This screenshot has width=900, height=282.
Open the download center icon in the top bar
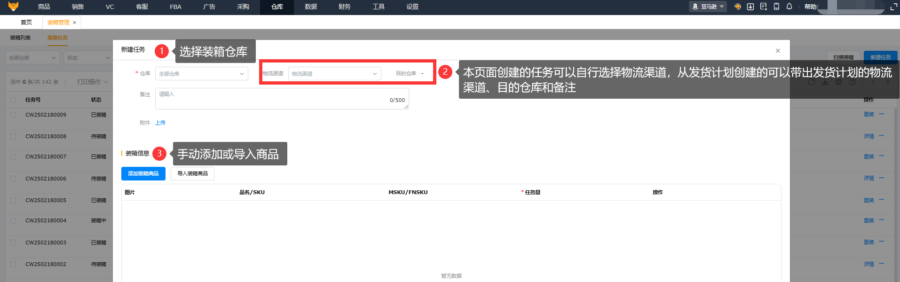click(750, 7)
